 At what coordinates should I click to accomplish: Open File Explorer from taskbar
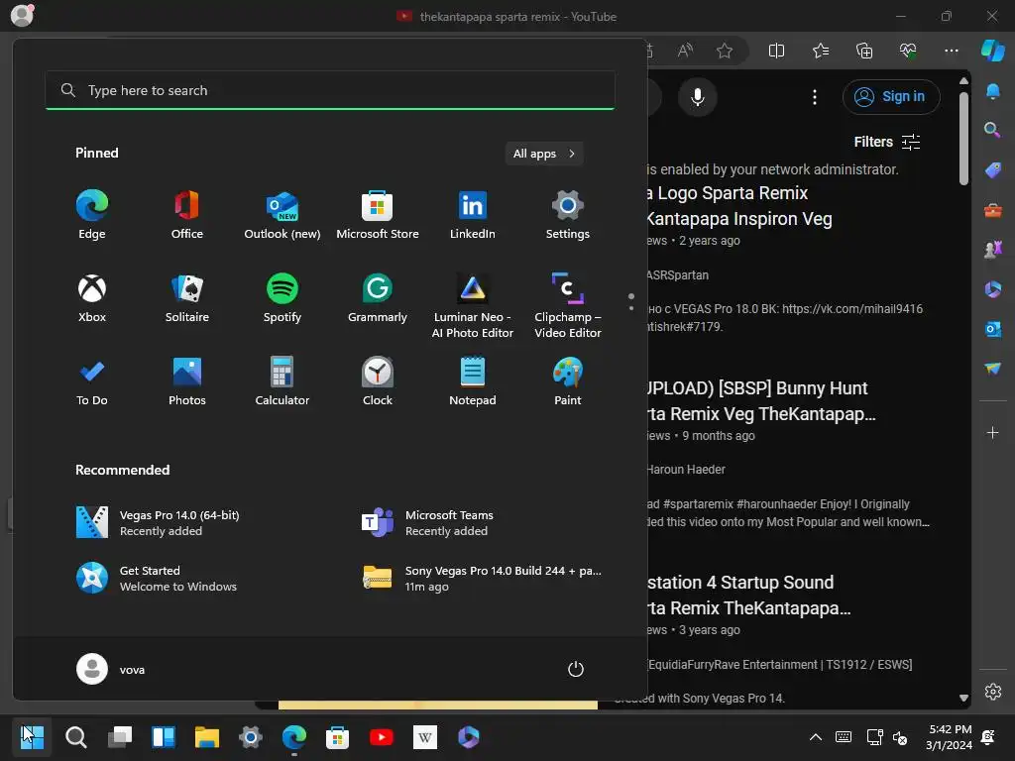[207, 737]
